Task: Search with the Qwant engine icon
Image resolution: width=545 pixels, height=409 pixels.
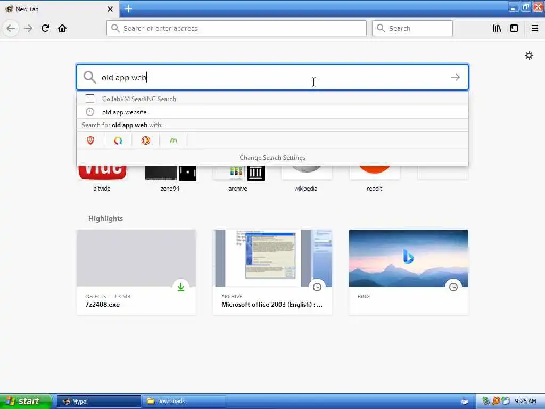Action: tap(118, 140)
